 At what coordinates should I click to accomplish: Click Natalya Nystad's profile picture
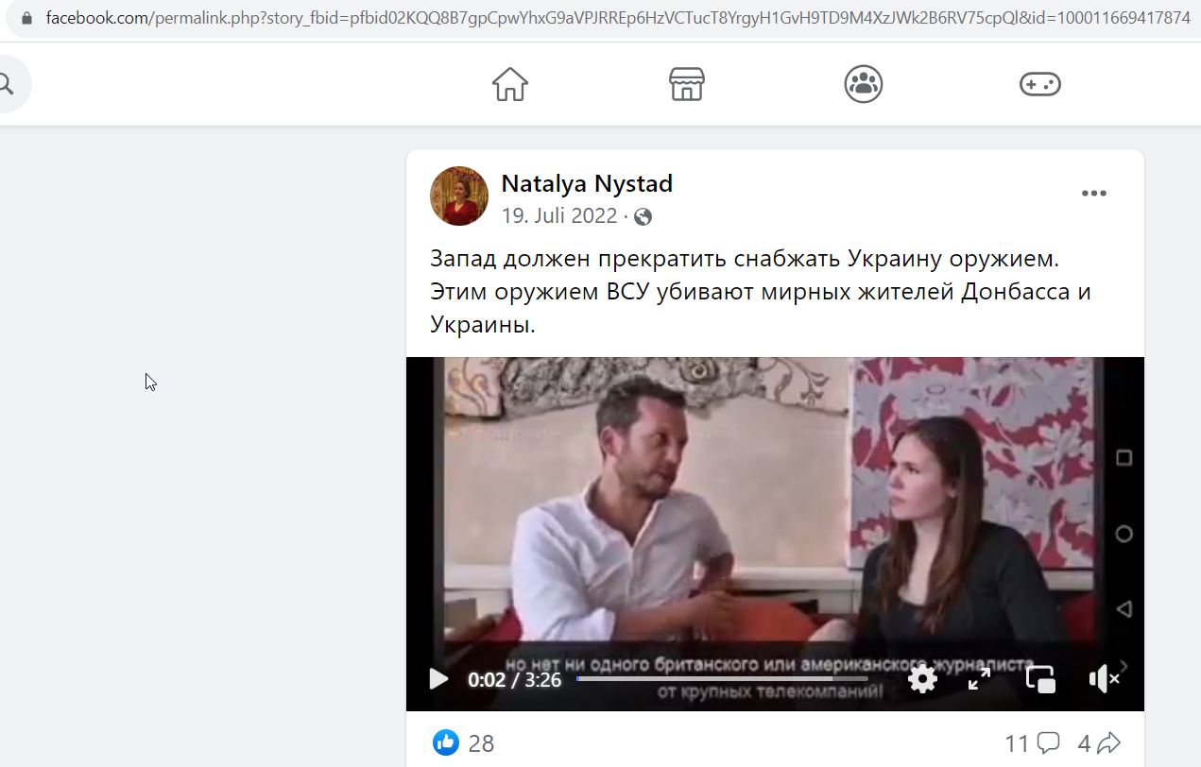459,196
